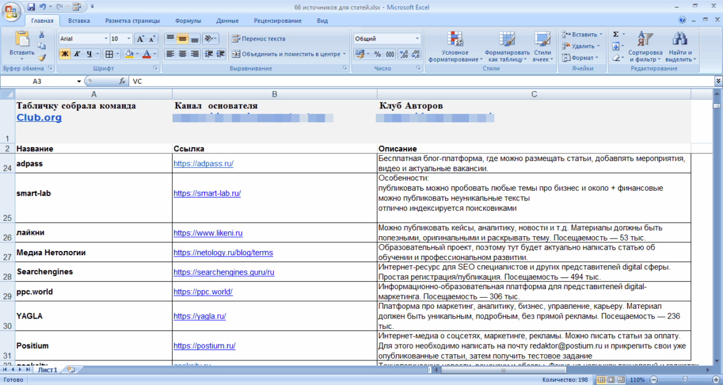Click the font color red A swatch
The image size is (723, 385).
click(x=146, y=54)
